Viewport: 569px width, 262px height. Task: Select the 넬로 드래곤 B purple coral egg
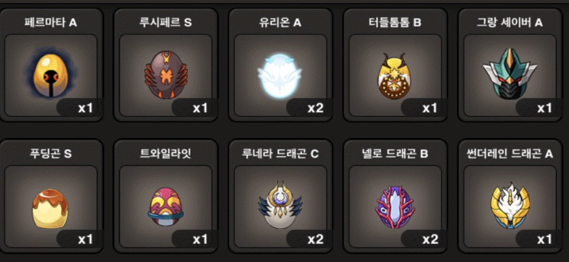tap(395, 207)
